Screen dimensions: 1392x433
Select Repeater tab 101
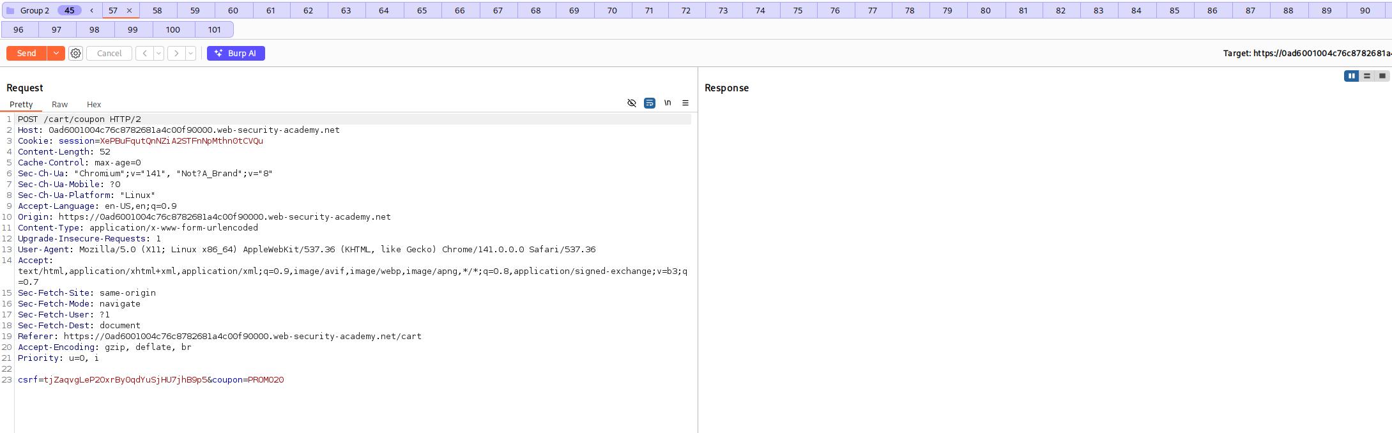coord(215,30)
